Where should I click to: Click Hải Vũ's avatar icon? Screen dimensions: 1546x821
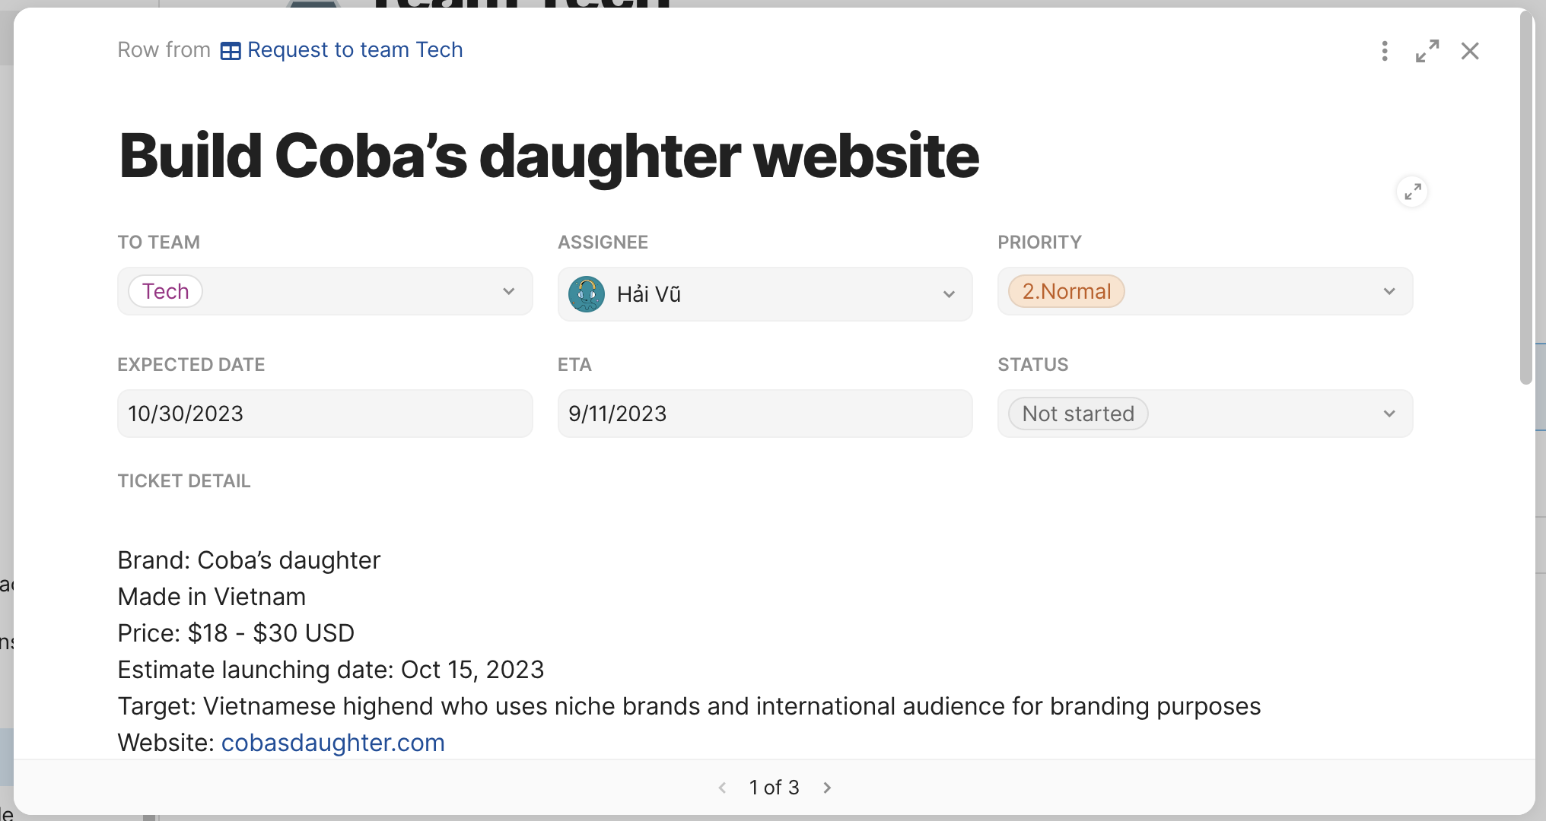587,294
